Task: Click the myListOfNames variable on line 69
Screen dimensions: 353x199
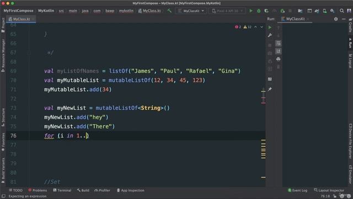Action: (x=78, y=71)
